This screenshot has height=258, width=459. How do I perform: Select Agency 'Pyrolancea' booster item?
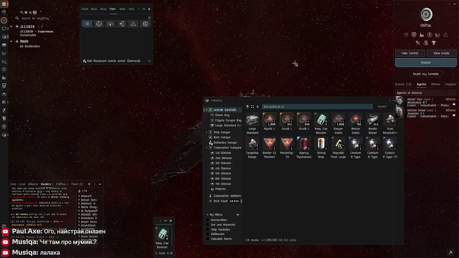(304, 148)
